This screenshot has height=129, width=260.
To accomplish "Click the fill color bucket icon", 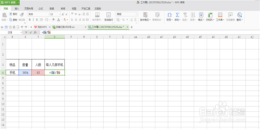I will coord(53,20).
